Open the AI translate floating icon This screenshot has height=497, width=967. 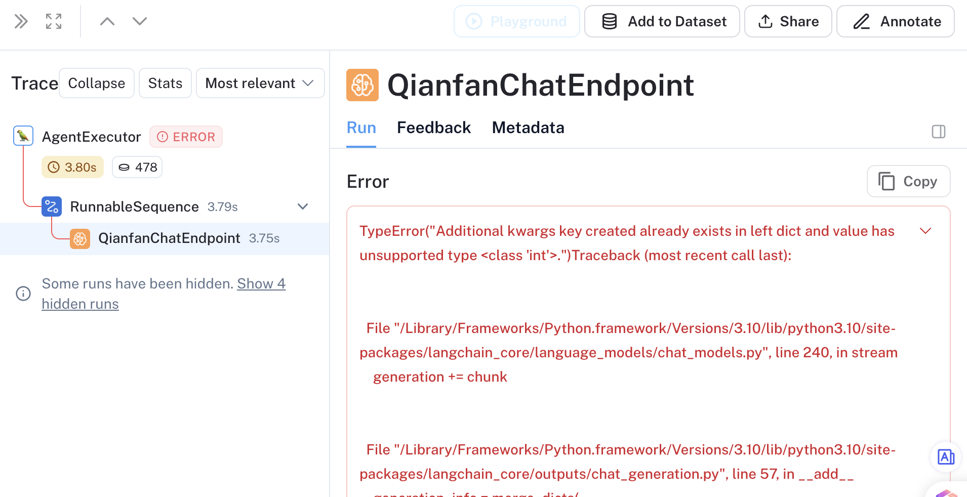(x=946, y=457)
